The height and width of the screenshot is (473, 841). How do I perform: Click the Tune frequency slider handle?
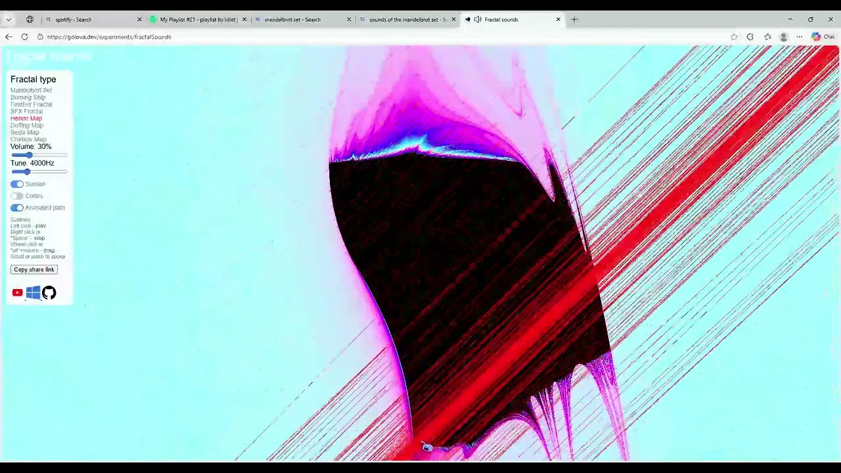(x=26, y=171)
